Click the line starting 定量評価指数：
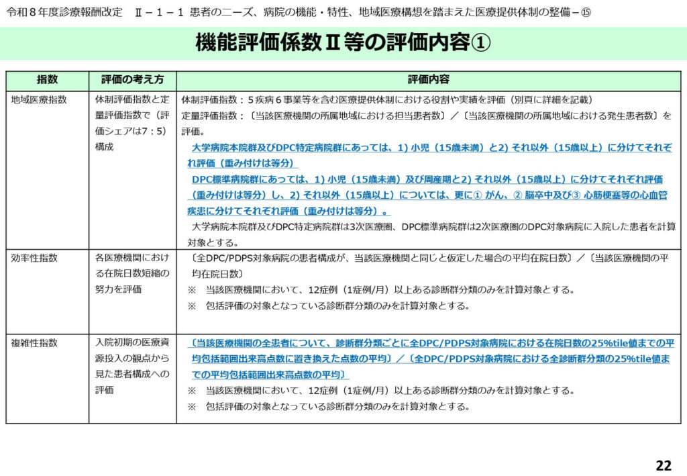This screenshot has width=687, height=476. pyautogui.click(x=426, y=116)
